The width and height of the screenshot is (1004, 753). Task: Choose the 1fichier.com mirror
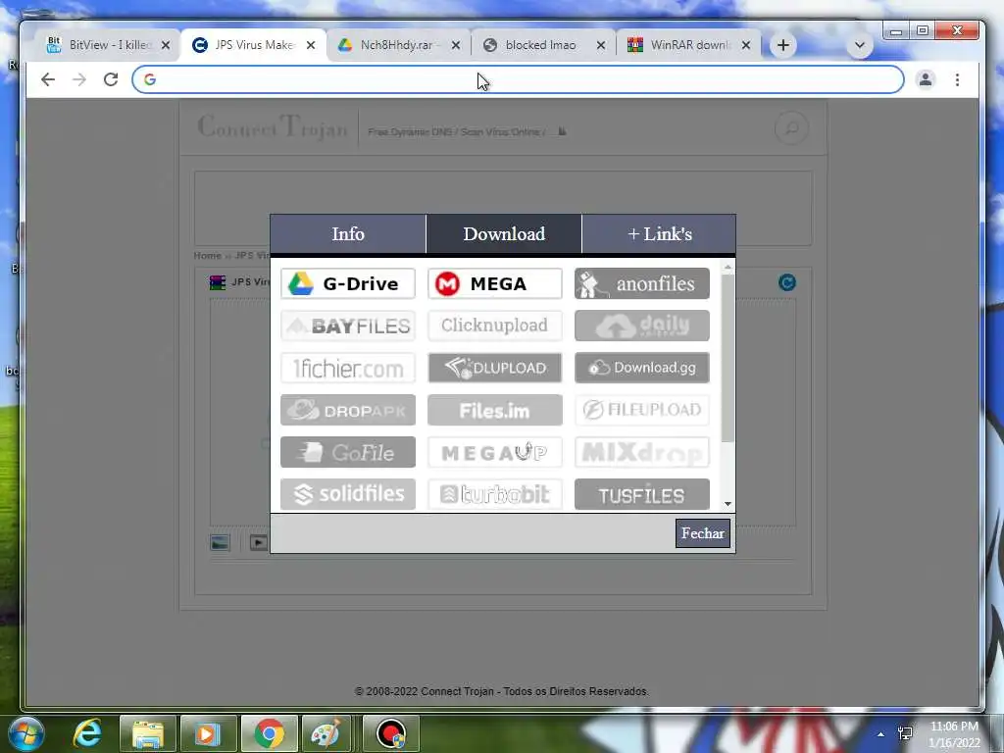coord(348,369)
